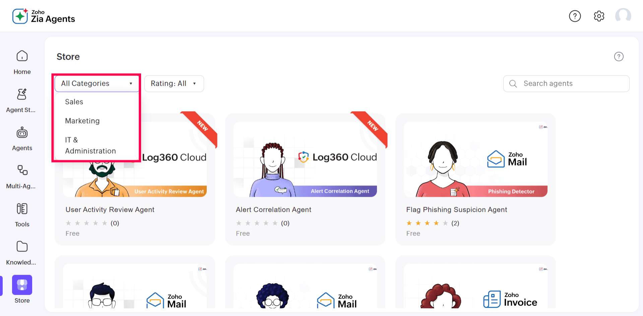Open the Tools sidebar icon
This screenshot has height=316, width=643.
[22, 209]
